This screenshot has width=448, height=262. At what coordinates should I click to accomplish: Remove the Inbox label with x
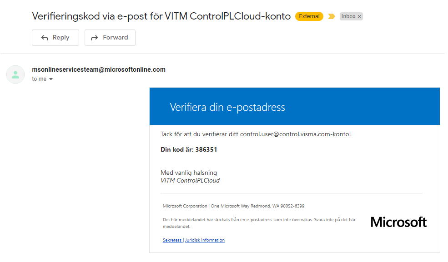[x=359, y=16]
